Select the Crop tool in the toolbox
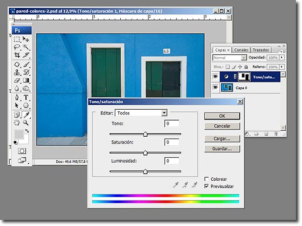The height and width of the screenshot is (226, 302). click(17, 55)
